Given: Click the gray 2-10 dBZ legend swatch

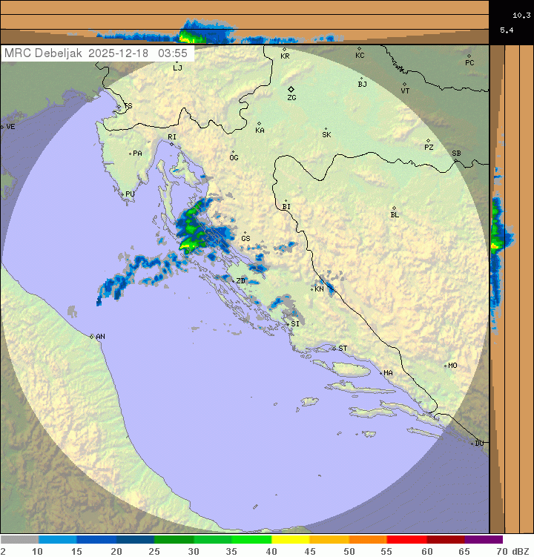Looking at the screenshot, I should [x=19, y=540].
